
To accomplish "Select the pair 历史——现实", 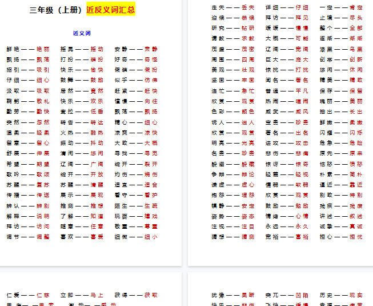I will pyautogui.click(x=341, y=296).
